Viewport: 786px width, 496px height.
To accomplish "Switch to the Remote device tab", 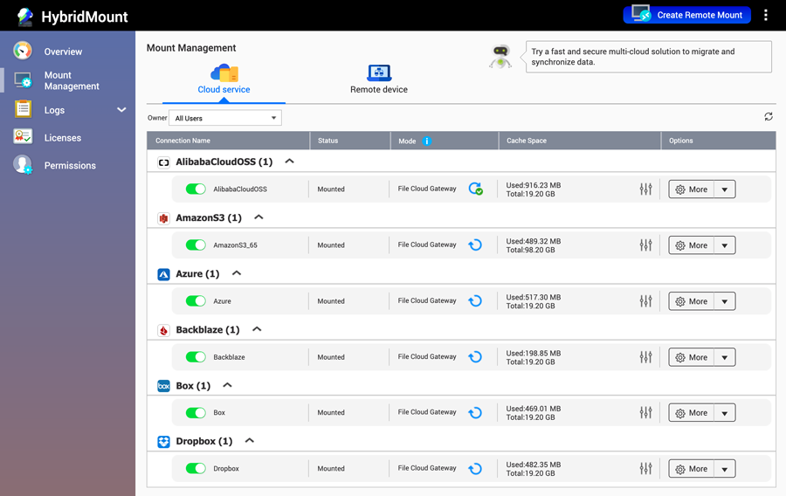I will tap(379, 79).
